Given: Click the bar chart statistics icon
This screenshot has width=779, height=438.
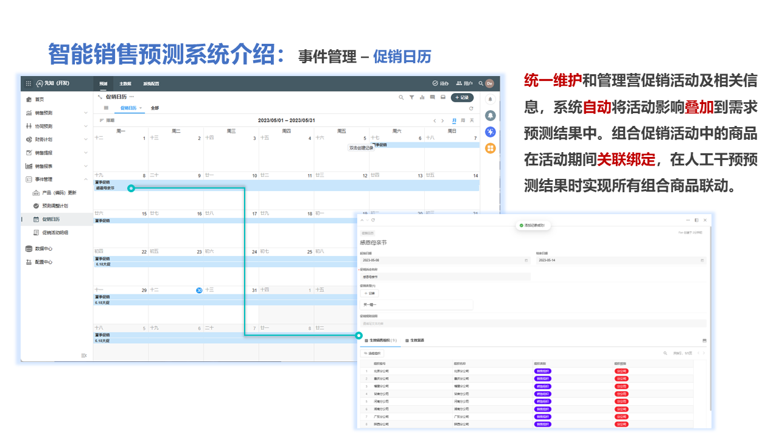Looking at the screenshot, I should point(422,97).
